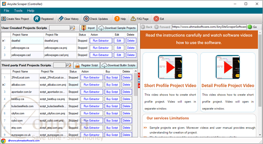Click search icon beside User Created Projects field
This screenshot has width=263, height=144.
click(72, 28)
